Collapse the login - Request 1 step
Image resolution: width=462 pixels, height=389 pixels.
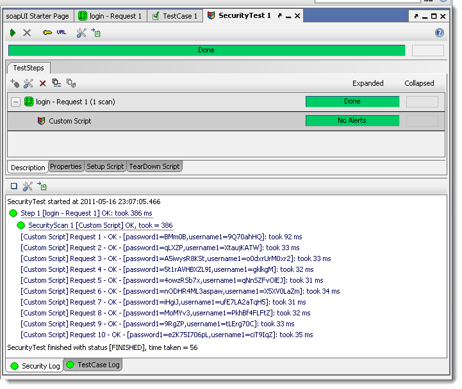15,102
